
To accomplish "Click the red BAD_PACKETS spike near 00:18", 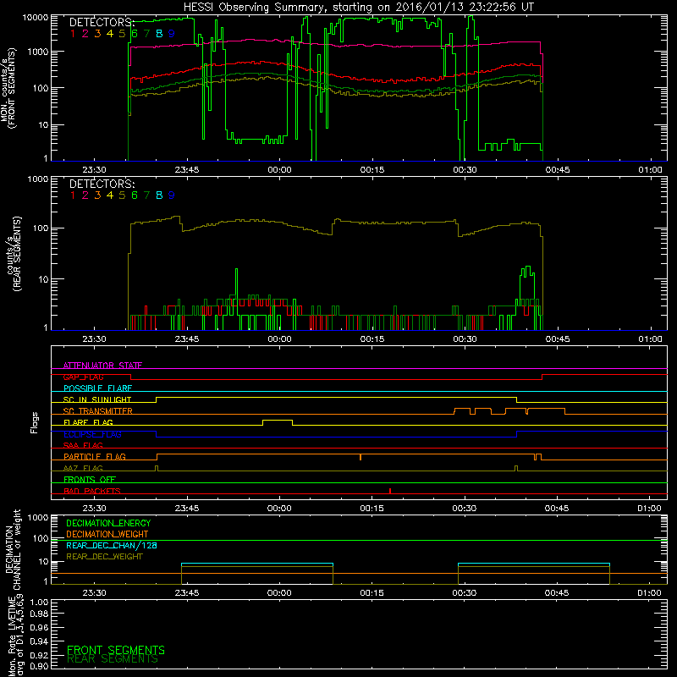I will pos(390,491).
